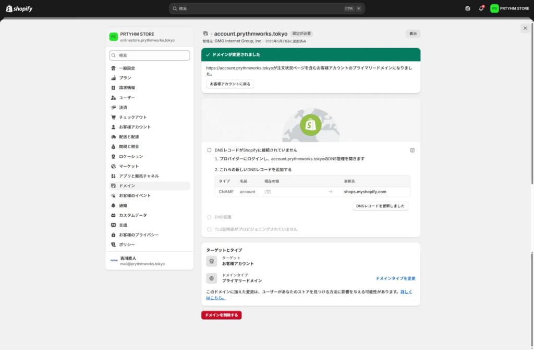The image size is (534, 350).
Task: Click the お客様アカウント target icon
Action: point(212,261)
